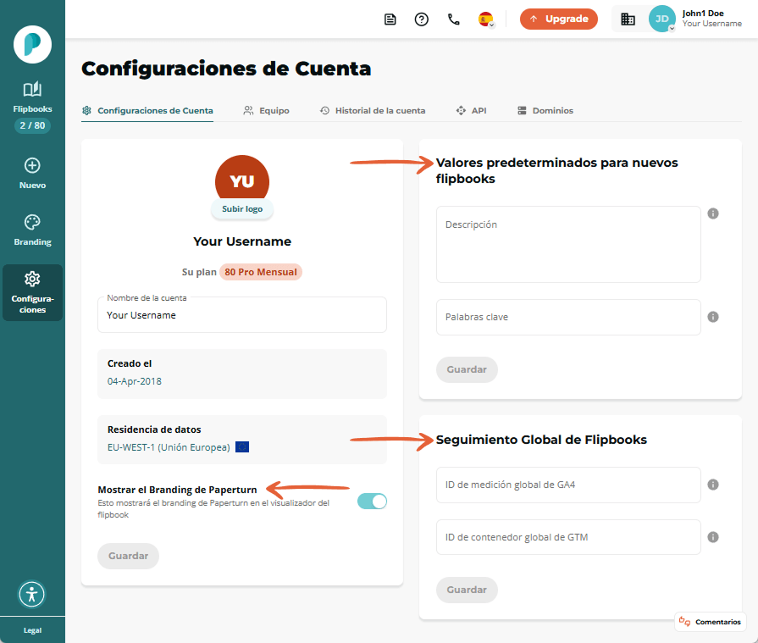
Task: Create a new flipbook via Nuevo
Action: click(x=32, y=174)
